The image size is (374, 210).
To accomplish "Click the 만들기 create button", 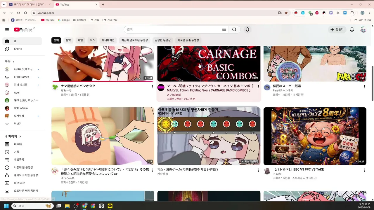I will [x=337, y=29].
